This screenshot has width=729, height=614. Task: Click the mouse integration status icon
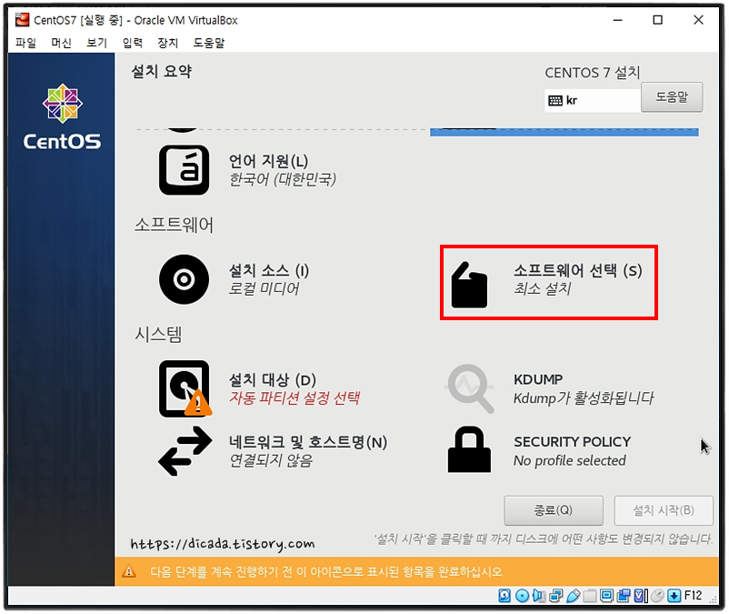pos(657,596)
